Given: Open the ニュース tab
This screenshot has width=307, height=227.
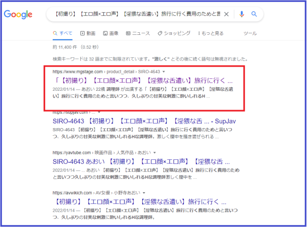Looking at the screenshot, I should tap(138, 33).
